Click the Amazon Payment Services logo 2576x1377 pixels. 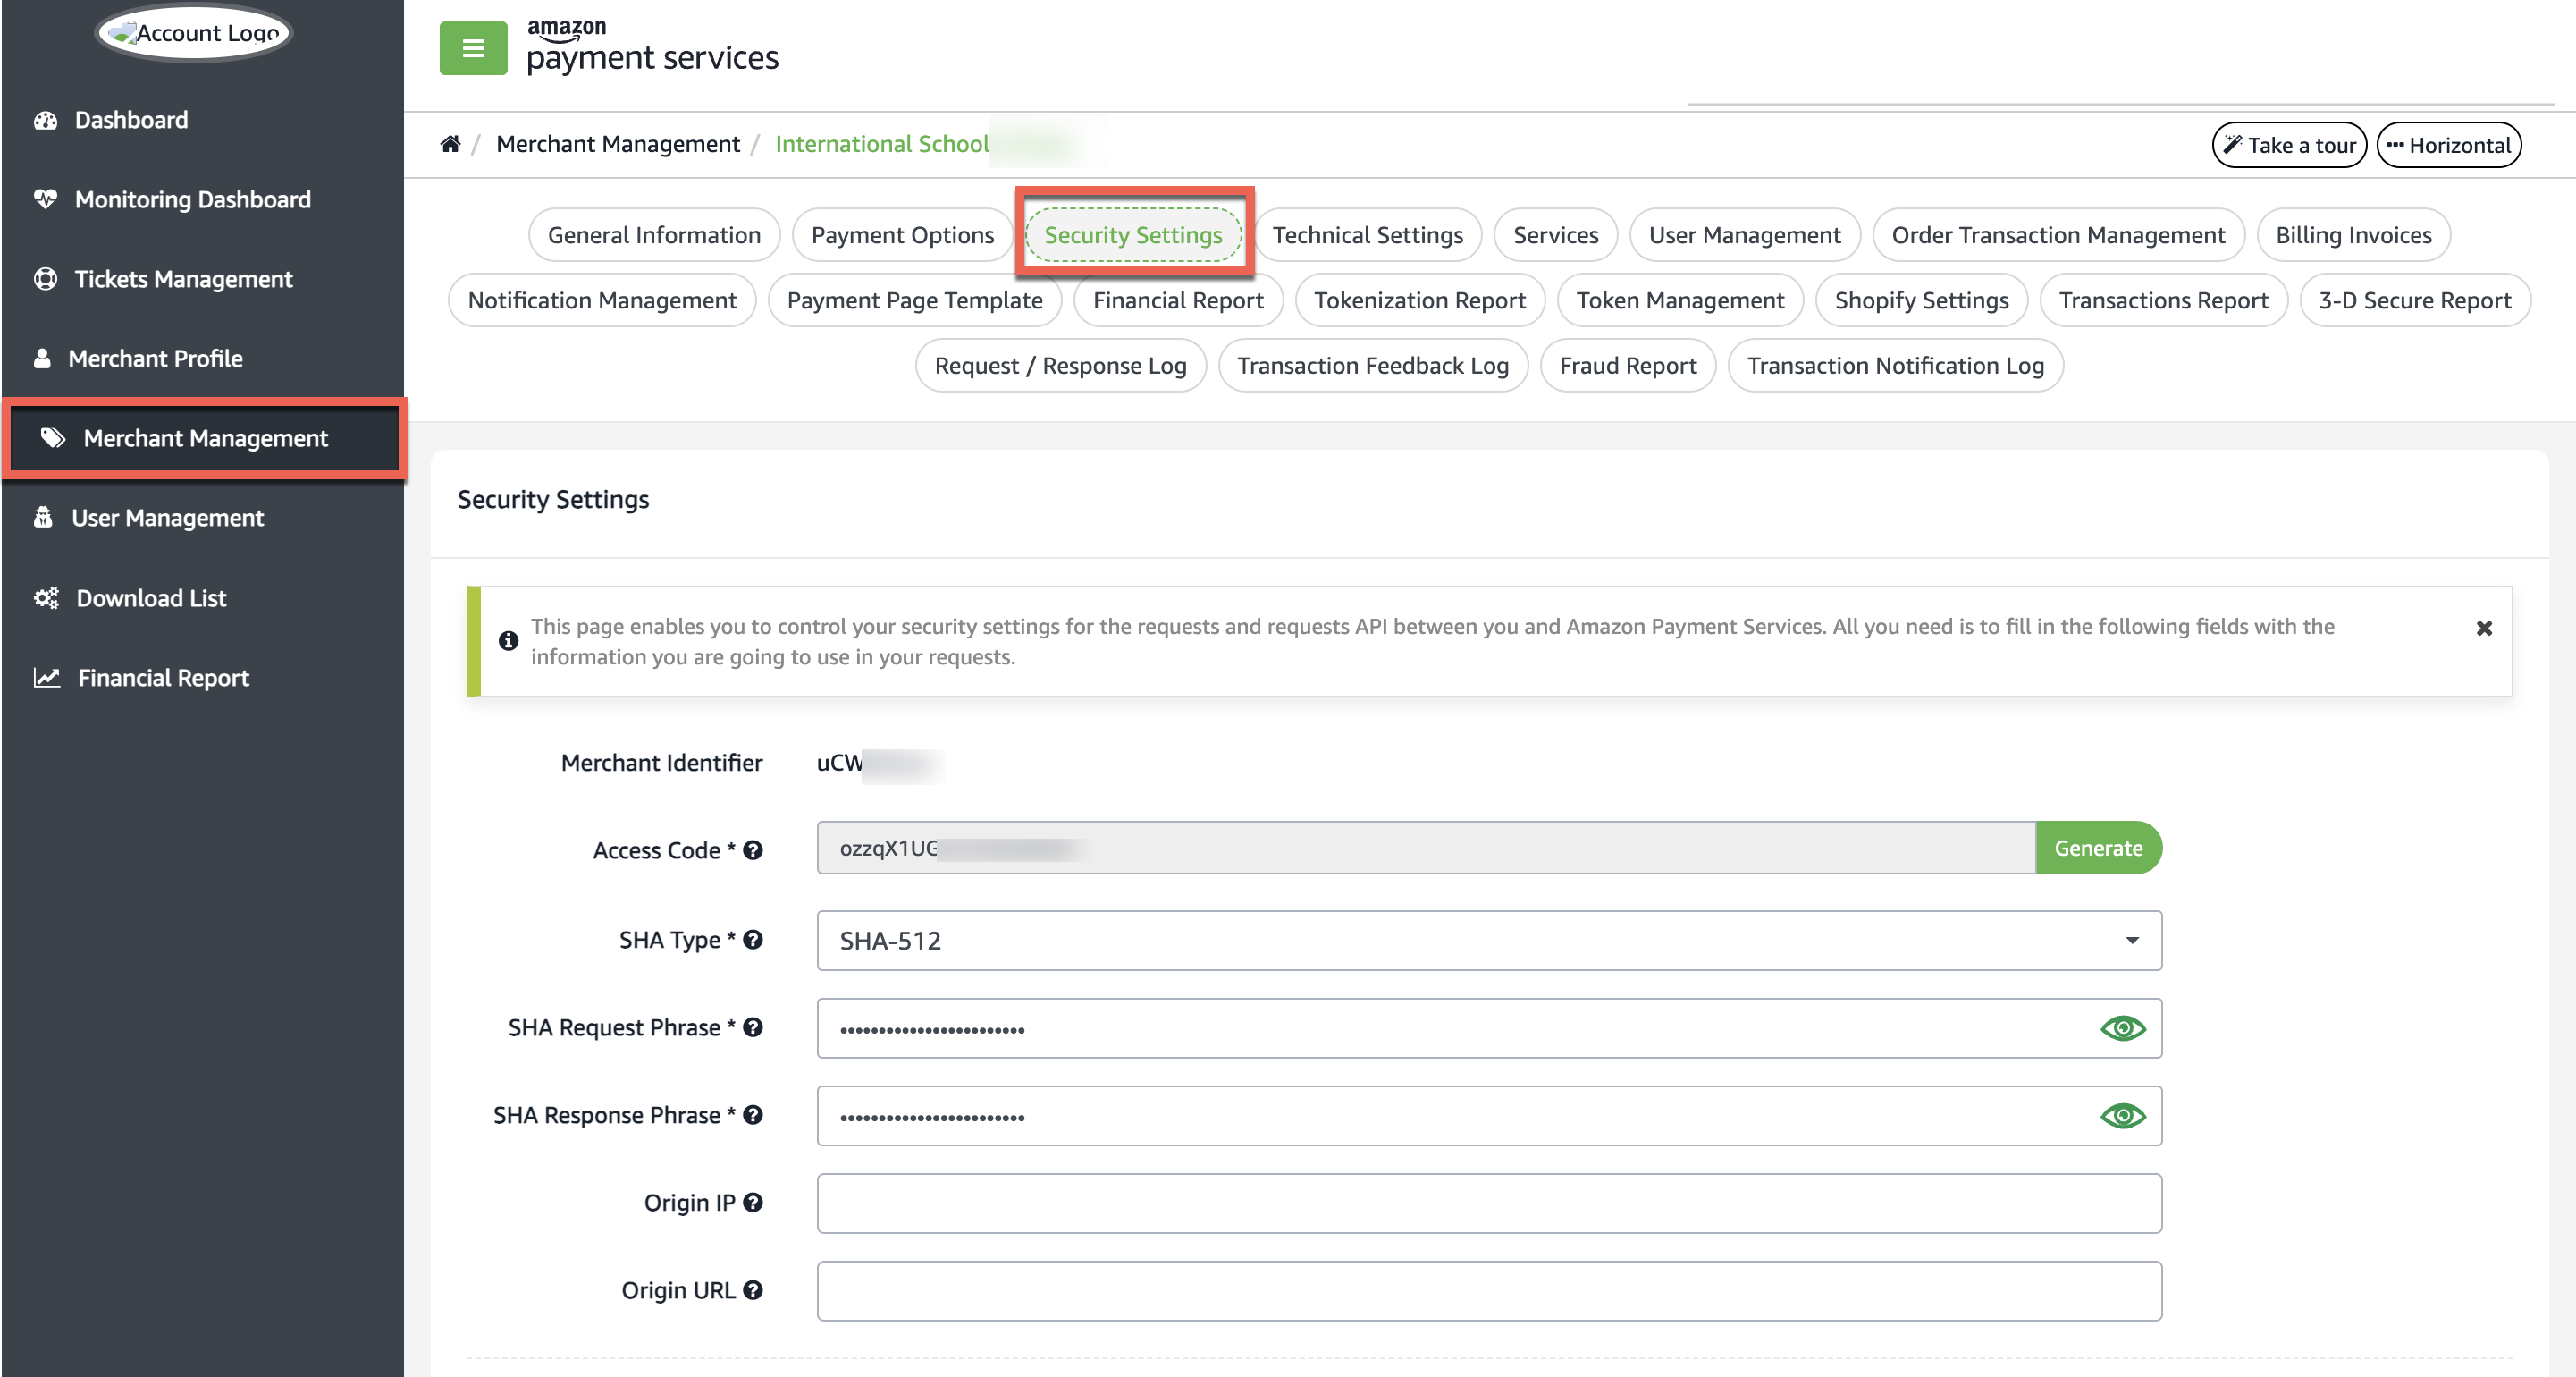tap(652, 46)
